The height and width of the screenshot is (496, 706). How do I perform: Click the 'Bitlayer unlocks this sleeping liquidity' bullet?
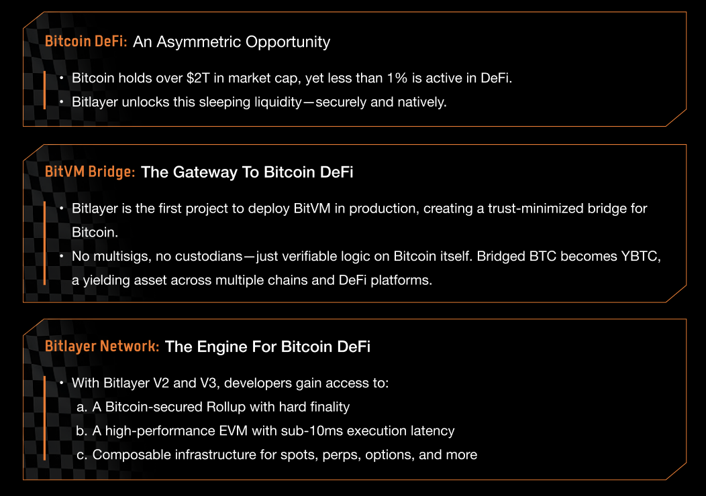[x=259, y=102]
